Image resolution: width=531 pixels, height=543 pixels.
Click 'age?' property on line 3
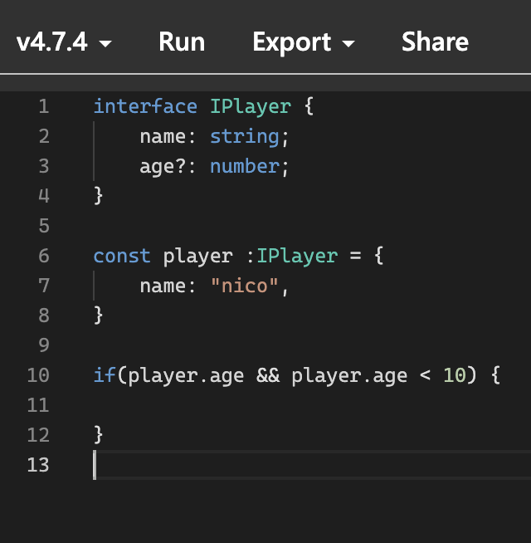(x=163, y=167)
